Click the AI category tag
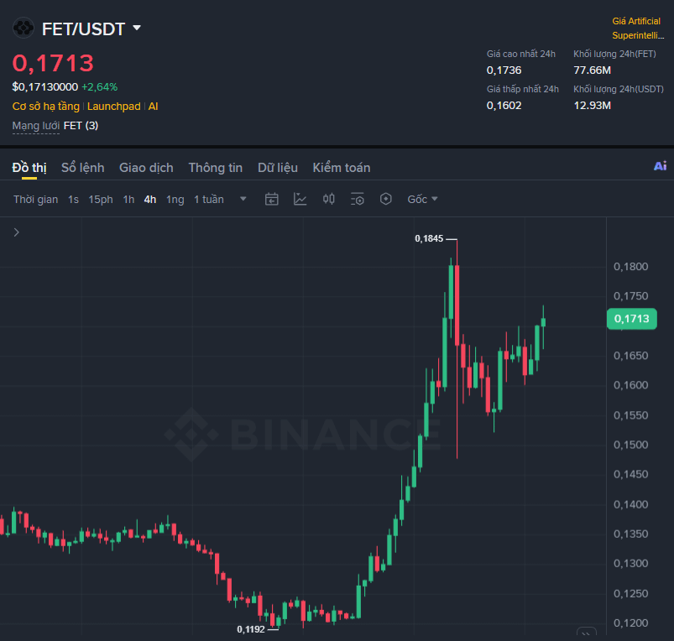The image size is (674, 641). [153, 106]
